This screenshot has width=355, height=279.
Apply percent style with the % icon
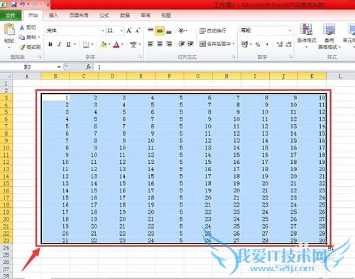(258, 44)
